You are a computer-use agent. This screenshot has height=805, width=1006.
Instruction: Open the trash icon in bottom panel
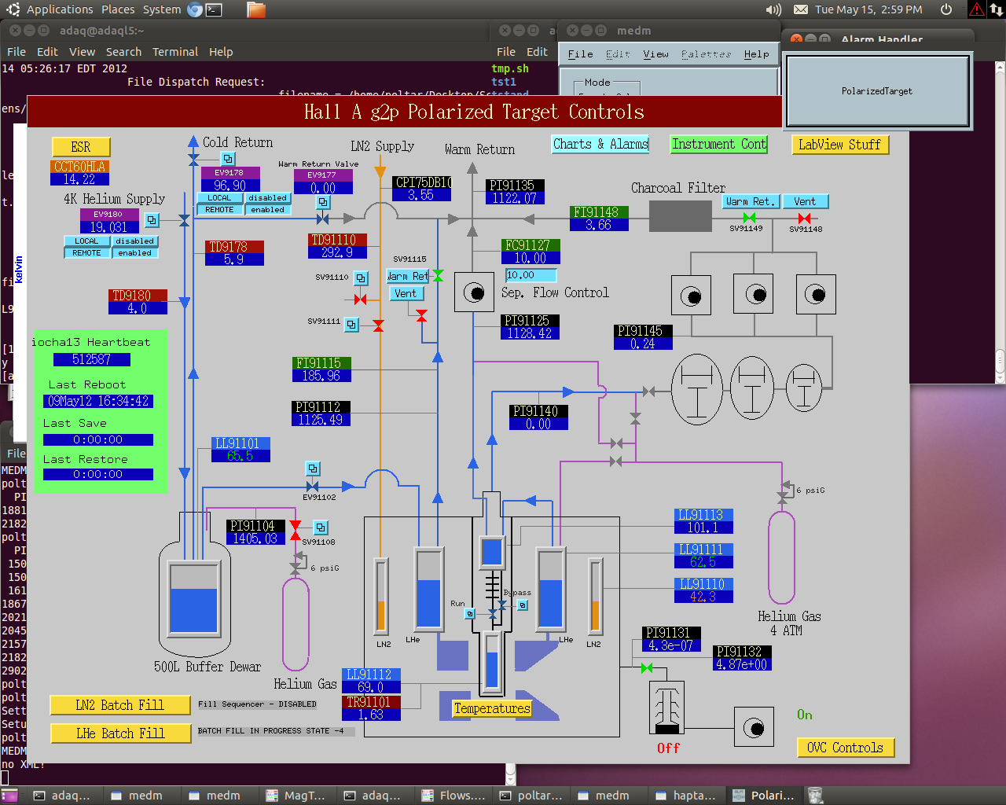click(815, 796)
